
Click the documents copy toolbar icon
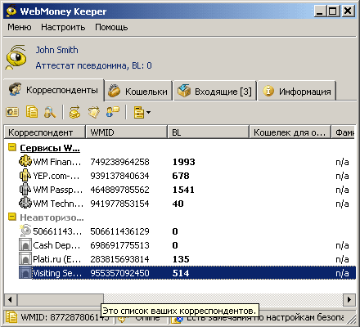pos(32,112)
